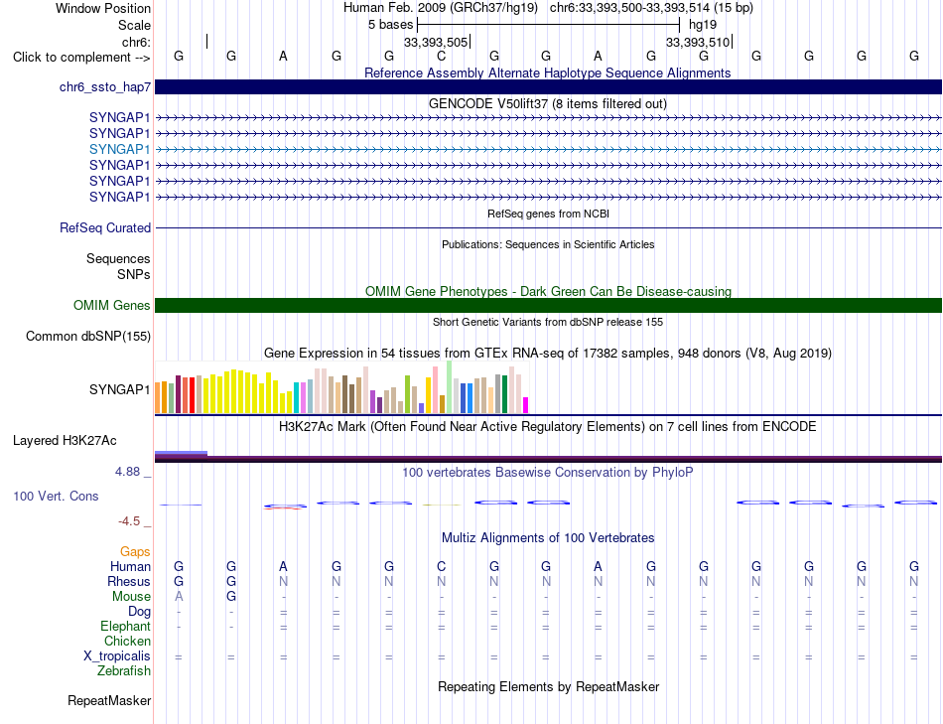Image resolution: width=943 pixels, height=724 pixels.
Task: Click the OMIM Gene Phenotypes title
Action: pyautogui.click(x=548, y=291)
